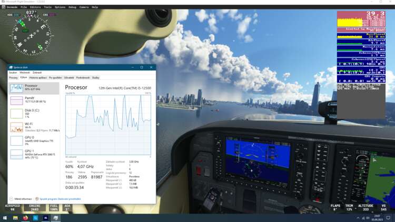
Task: Click the GPU timing bar in the debug overlay
Action: [x=361, y=70]
